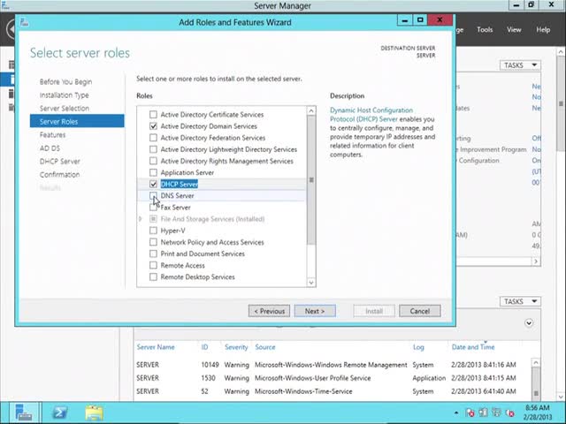
Task: Check Active Directory Federation Services
Action: (153, 138)
